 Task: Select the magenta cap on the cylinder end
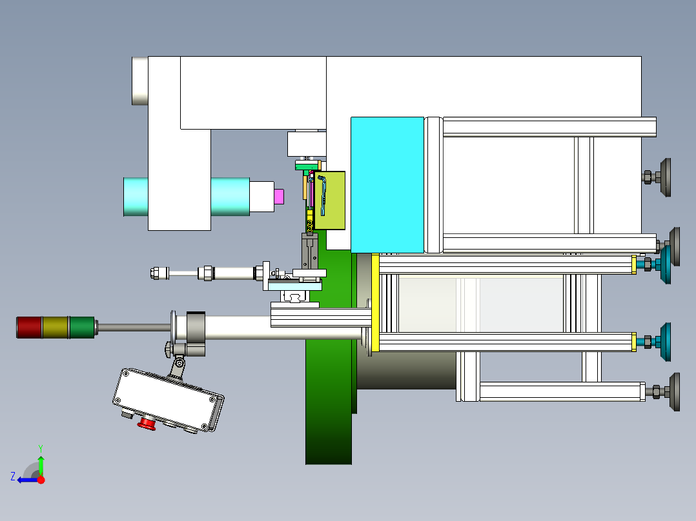[279, 197]
